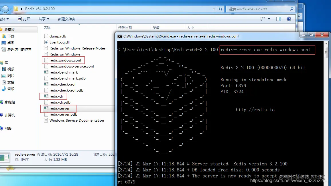Select redis.windows-service.conf file icon
Screen dimensions: 331x186
click(x=46, y=66)
